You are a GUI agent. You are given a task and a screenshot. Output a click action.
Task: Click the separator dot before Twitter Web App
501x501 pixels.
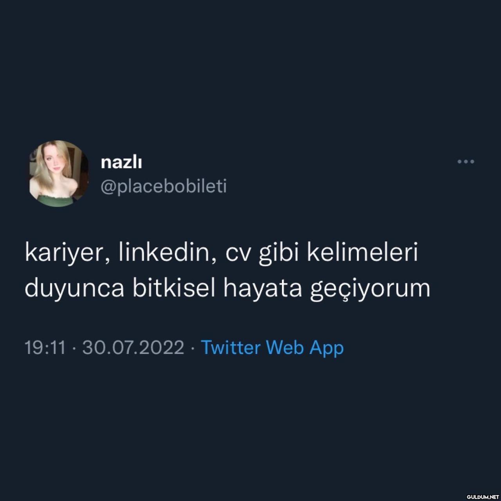point(192,348)
